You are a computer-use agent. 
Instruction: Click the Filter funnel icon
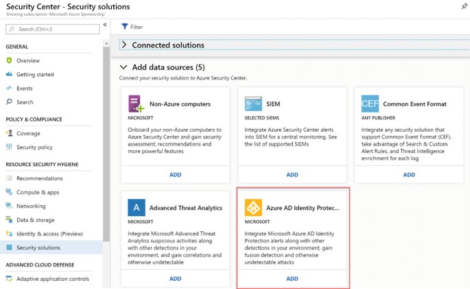[124, 27]
